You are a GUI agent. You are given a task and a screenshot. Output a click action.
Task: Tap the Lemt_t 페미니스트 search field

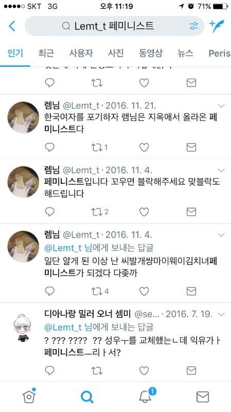(x=114, y=26)
